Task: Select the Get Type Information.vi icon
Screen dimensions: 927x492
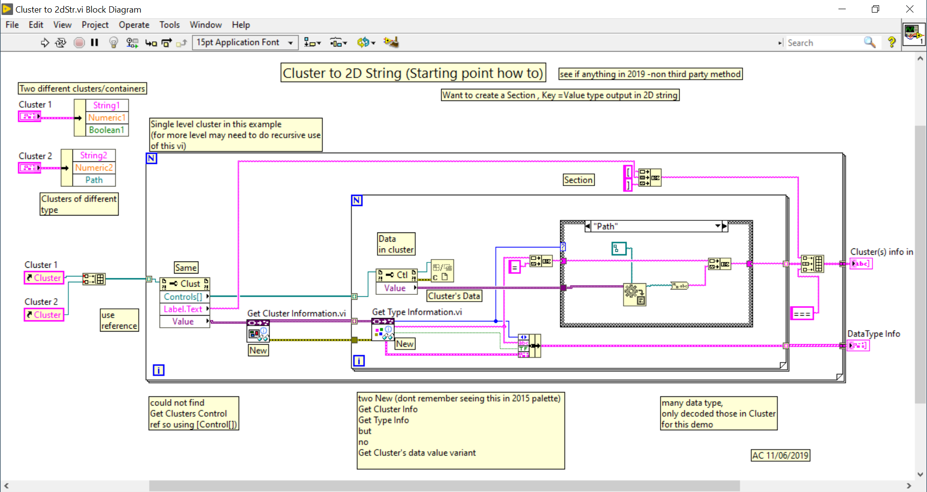Action: (383, 330)
